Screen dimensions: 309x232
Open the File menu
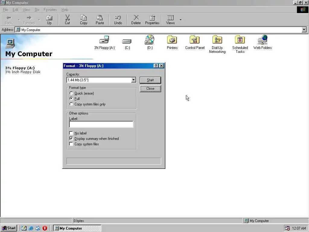[5, 10]
